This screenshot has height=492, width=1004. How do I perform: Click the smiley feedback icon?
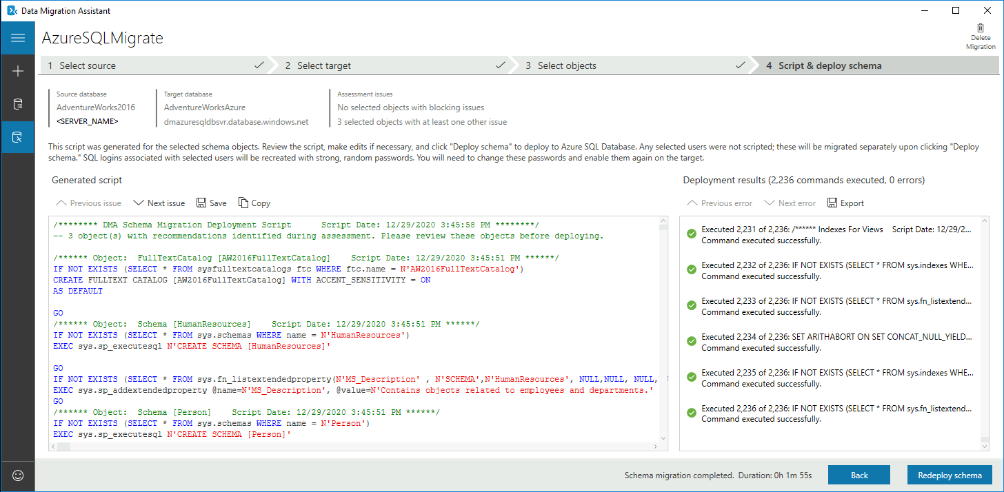18,475
